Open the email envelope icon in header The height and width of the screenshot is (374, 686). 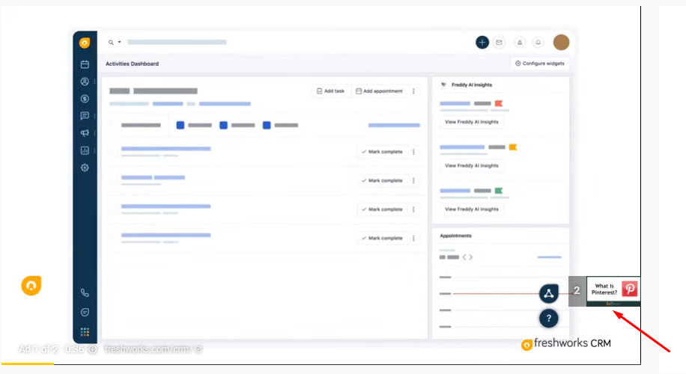point(500,43)
